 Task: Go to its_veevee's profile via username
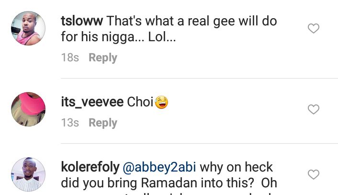[x=92, y=102]
